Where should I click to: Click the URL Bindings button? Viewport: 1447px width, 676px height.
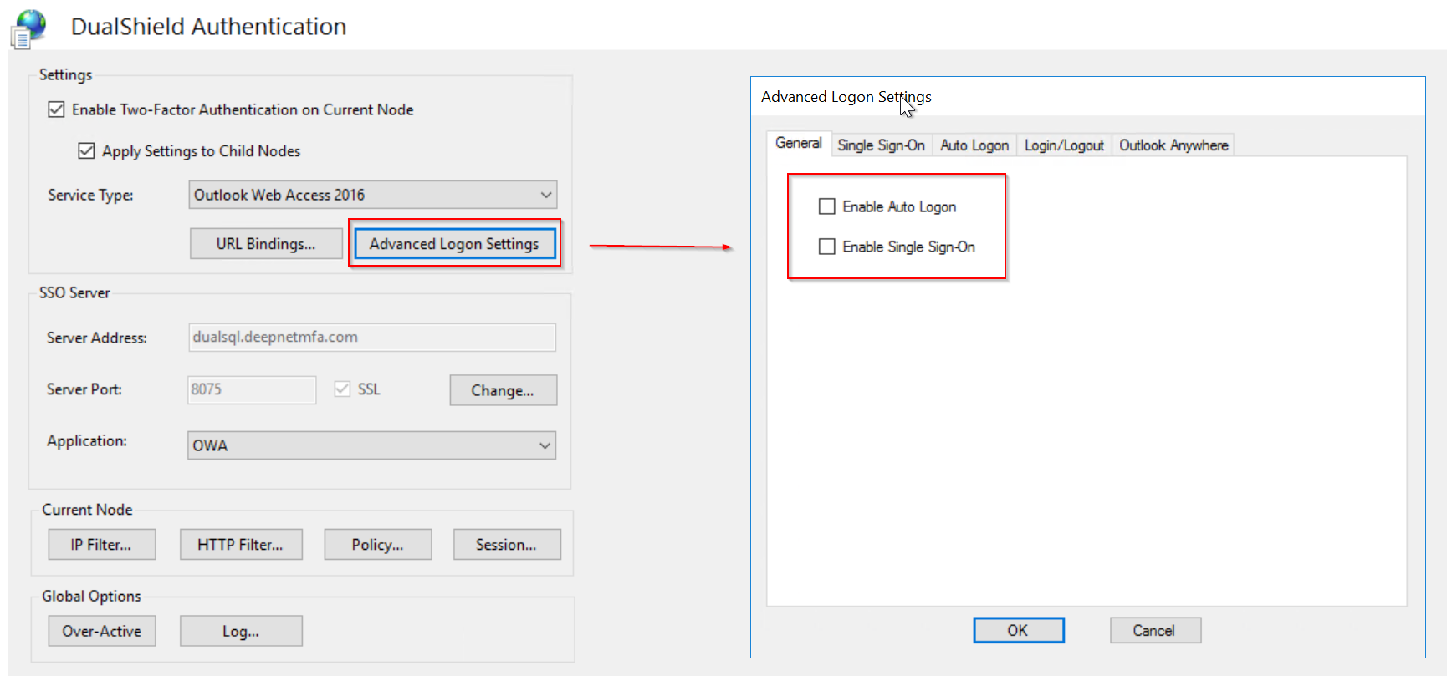pyautogui.click(x=266, y=244)
